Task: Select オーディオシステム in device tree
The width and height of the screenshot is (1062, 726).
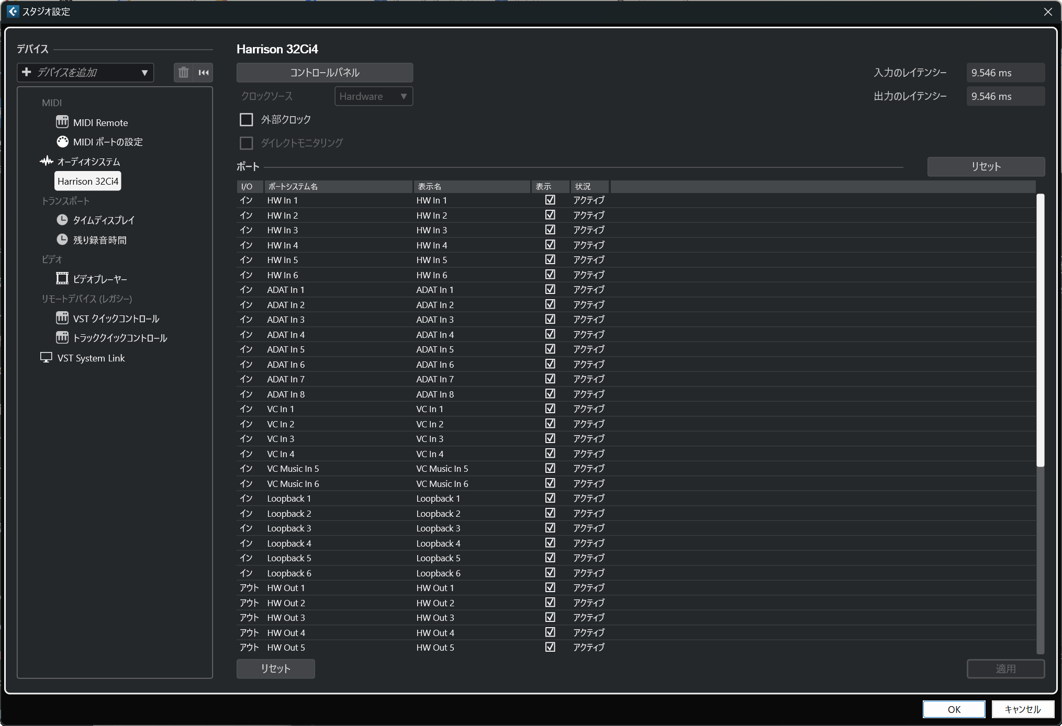Action: 88,162
